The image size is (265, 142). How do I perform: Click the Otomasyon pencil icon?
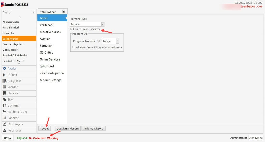pos(4,124)
